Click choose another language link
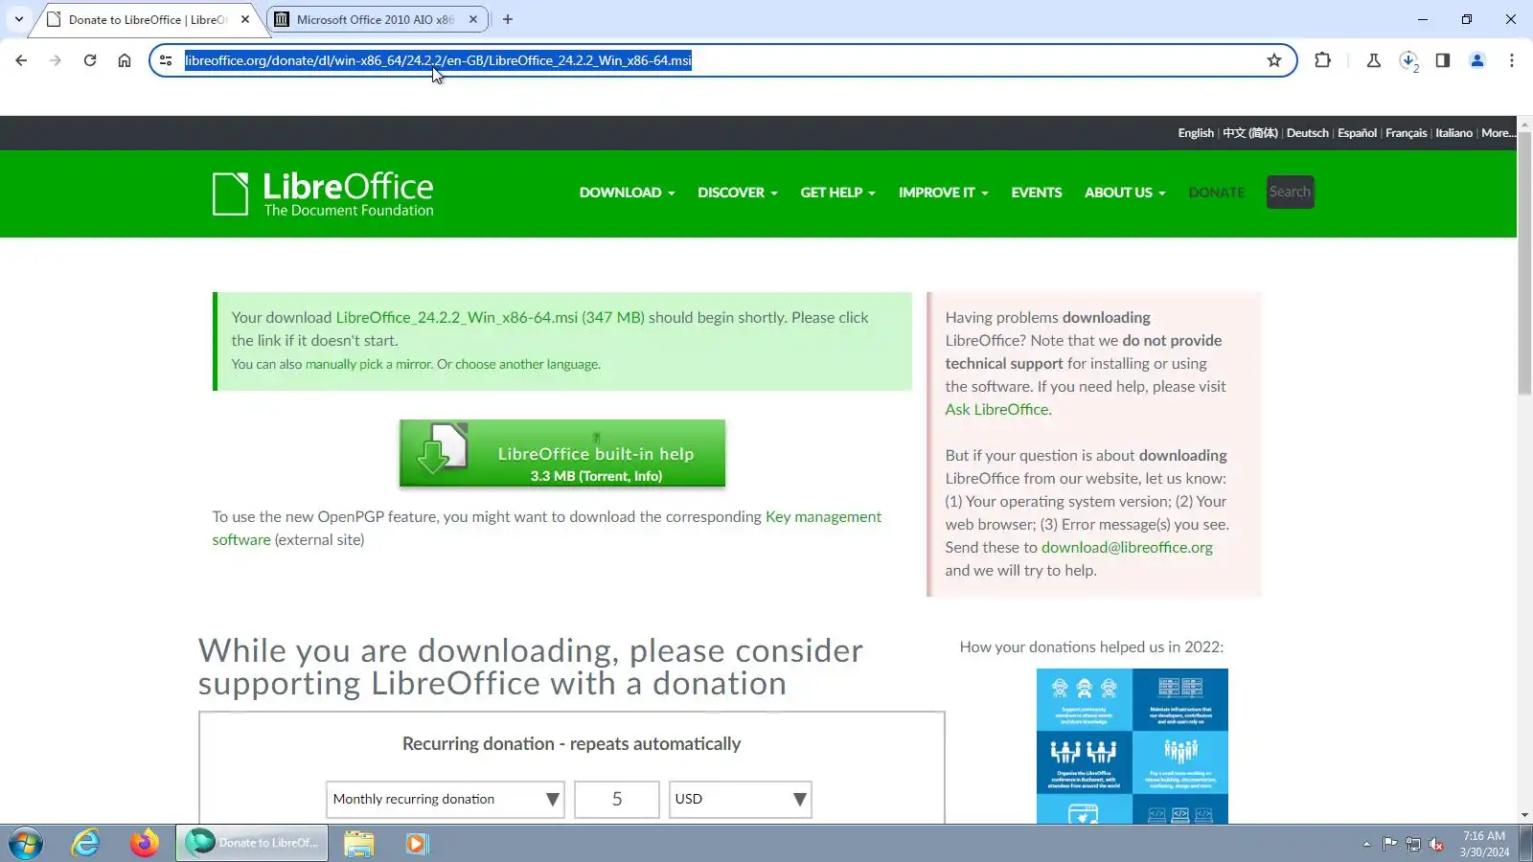The width and height of the screenshot is (1533, 862). pos(527,364)
